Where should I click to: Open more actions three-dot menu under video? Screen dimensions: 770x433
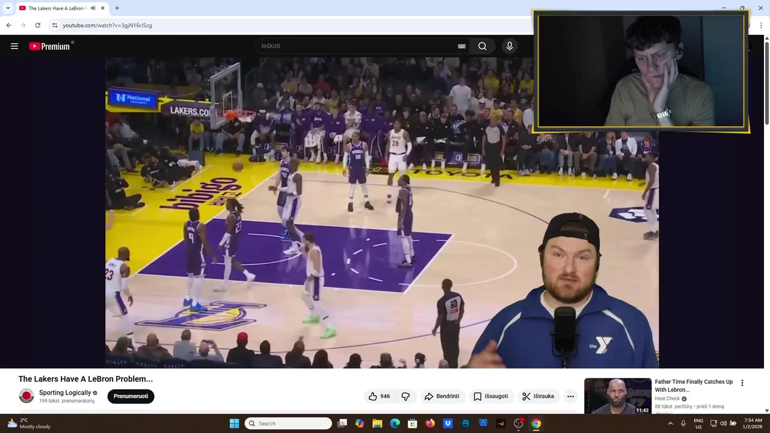570,396
